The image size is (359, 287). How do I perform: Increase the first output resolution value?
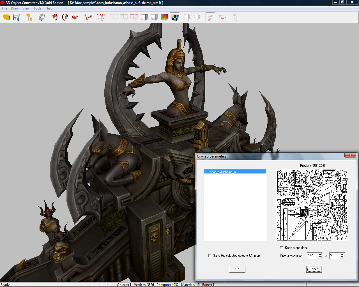(x=320, y=254)
